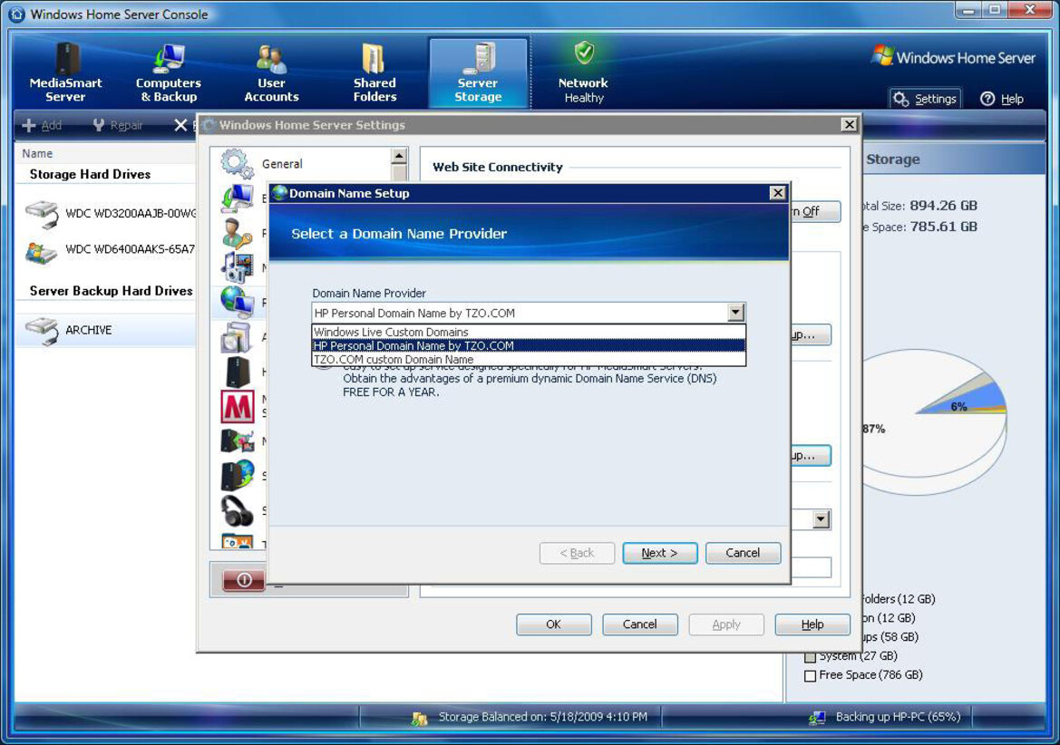Click the Storage Balanced status bar icon
This screenshot has width=1060, height=745.
point(419,718)
